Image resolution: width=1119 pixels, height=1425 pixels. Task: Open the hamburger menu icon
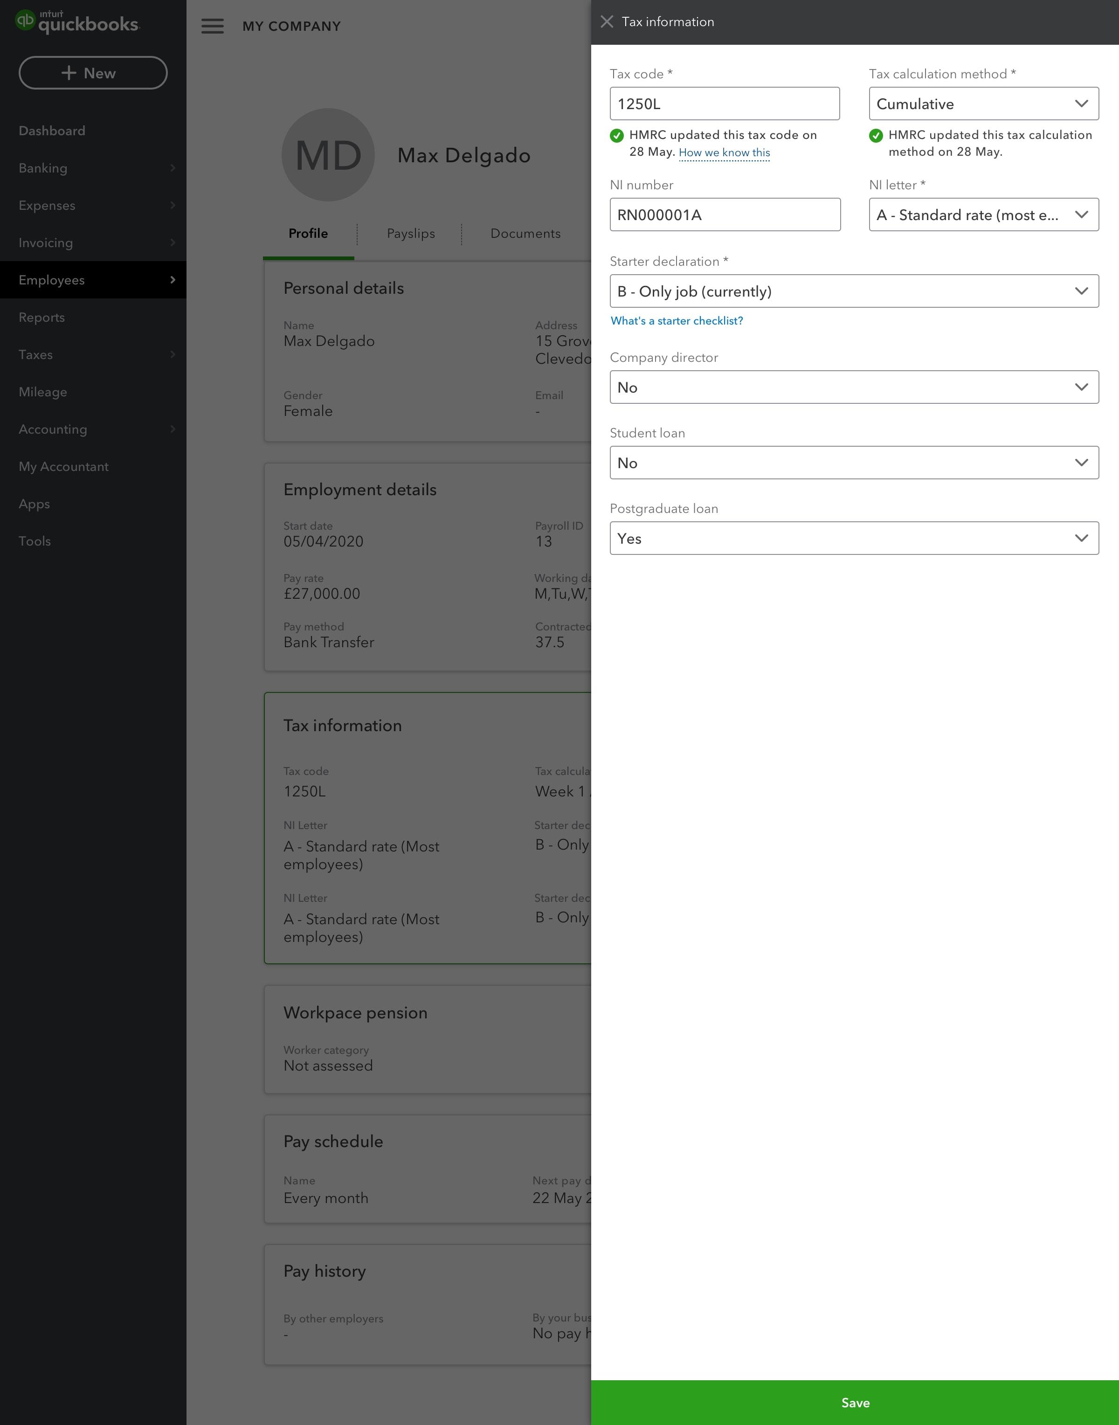(x=212, y=26)
